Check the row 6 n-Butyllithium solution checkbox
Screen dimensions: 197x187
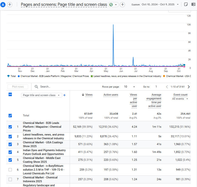tap(10, 170)
